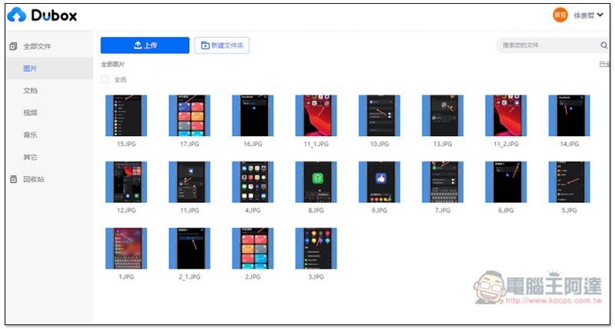The image size is (615, 329).
Task: Click the user avatar icon
Action: tap(560, 15)
